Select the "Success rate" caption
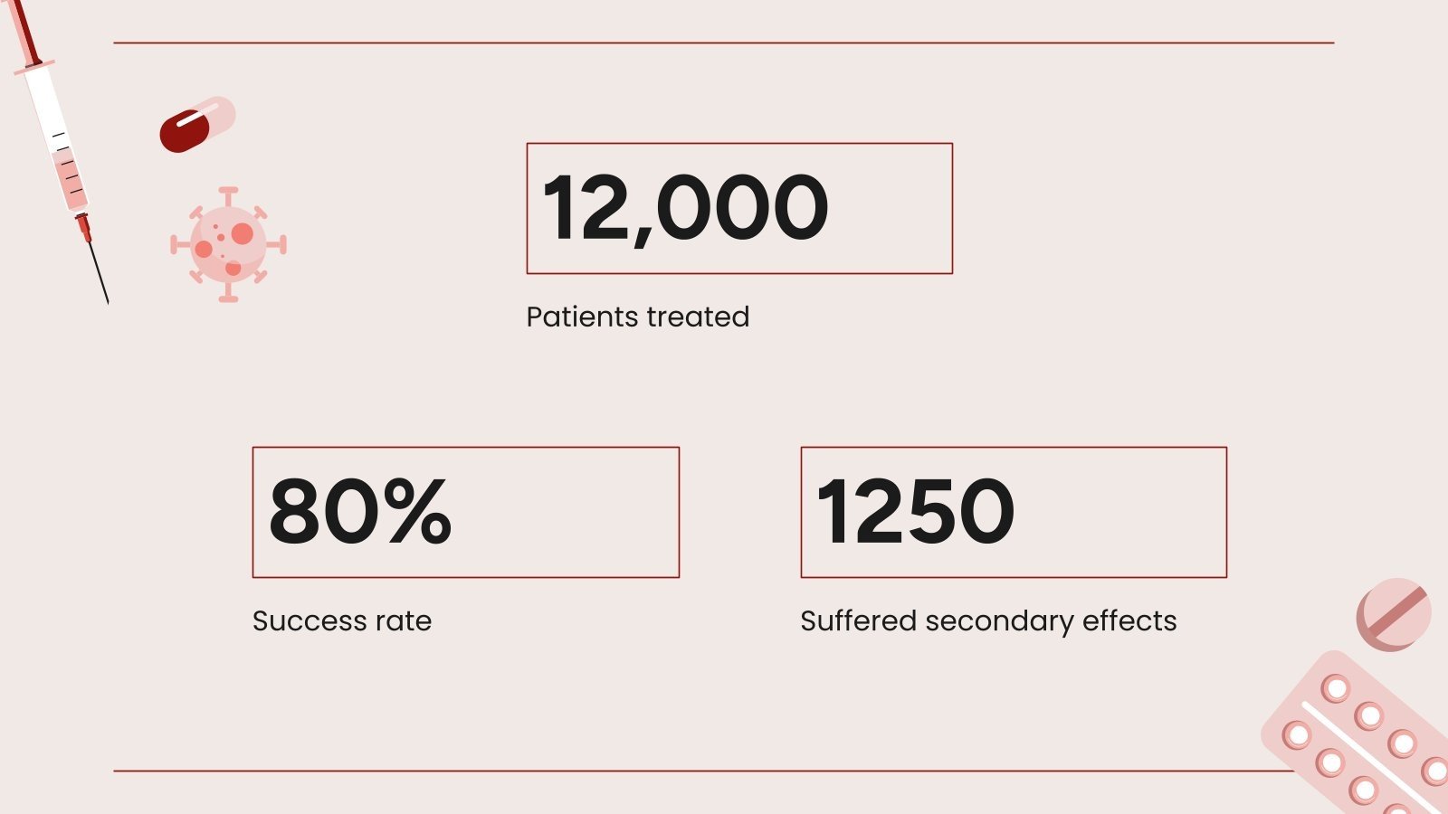Screen dimensions: 1448x814 pos(341,621)
